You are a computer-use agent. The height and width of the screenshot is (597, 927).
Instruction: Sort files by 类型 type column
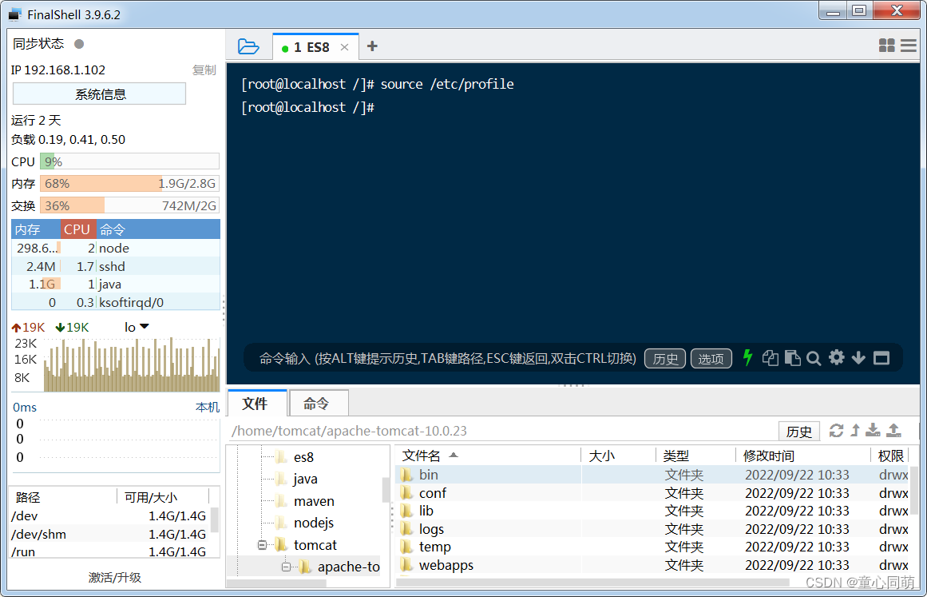pyautogui.click(x=695, y=456)
